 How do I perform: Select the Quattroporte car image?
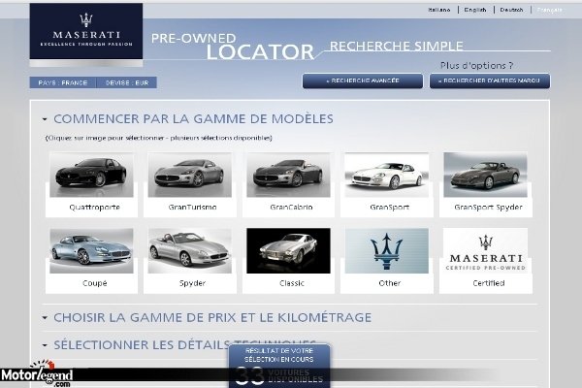point(92,175)
